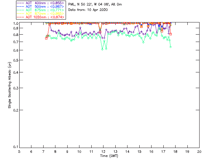Click the 0.6 y-axis tick label
This screenshot has height=164, width=205.
point(16,50)
